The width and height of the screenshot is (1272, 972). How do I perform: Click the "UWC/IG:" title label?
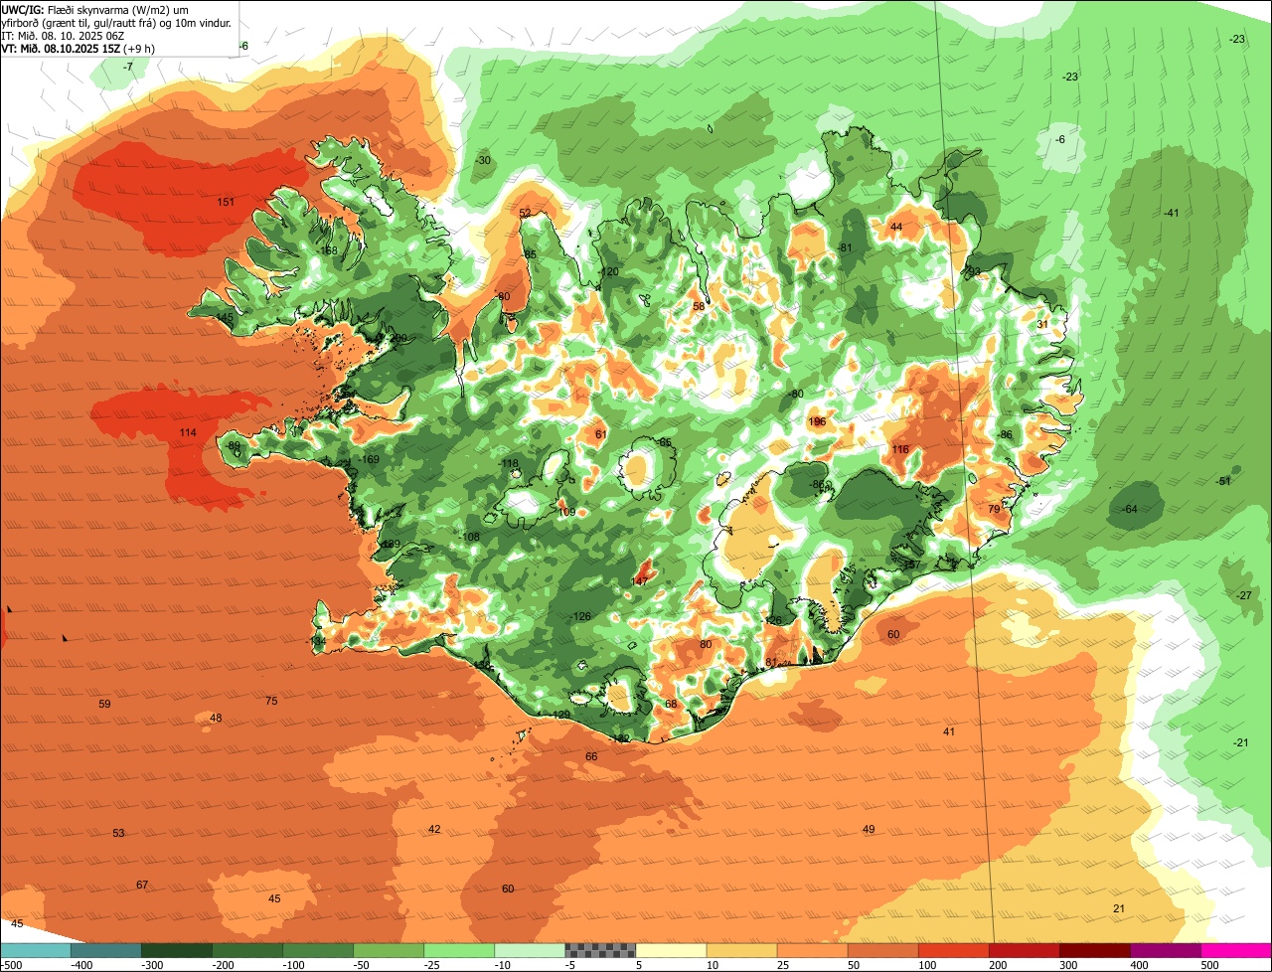23,9
